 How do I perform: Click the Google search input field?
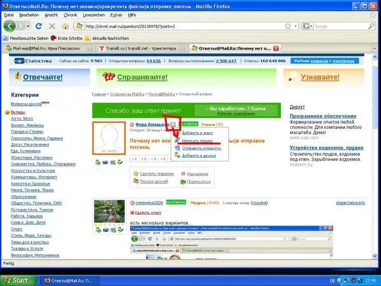[x=340, y=26]
